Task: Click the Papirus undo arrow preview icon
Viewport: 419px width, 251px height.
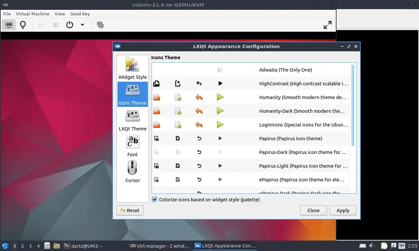Action: (199, 139)
